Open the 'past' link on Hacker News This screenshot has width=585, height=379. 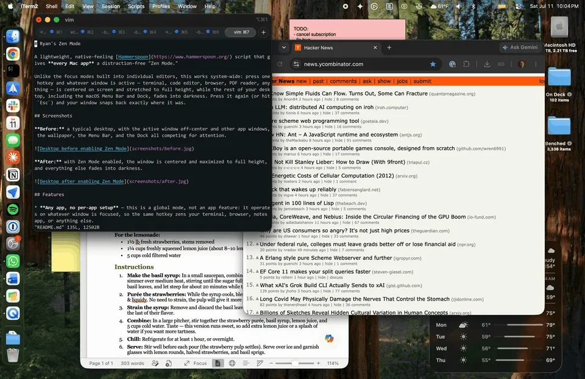coord(318,81)
